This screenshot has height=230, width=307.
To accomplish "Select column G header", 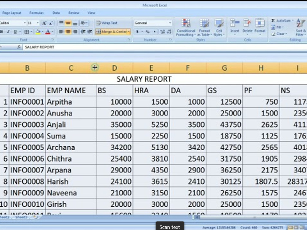I will (224, 68).
